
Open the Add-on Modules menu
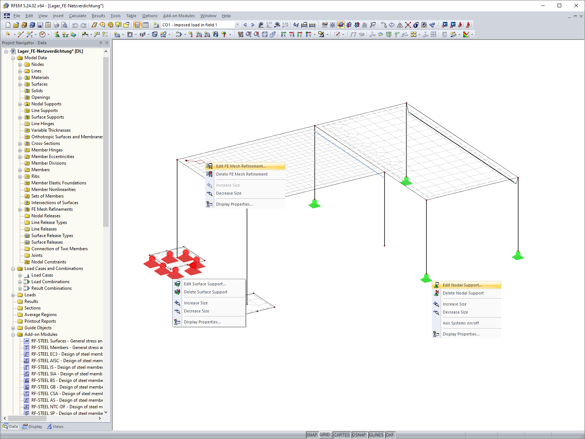[x=179, y=16]
